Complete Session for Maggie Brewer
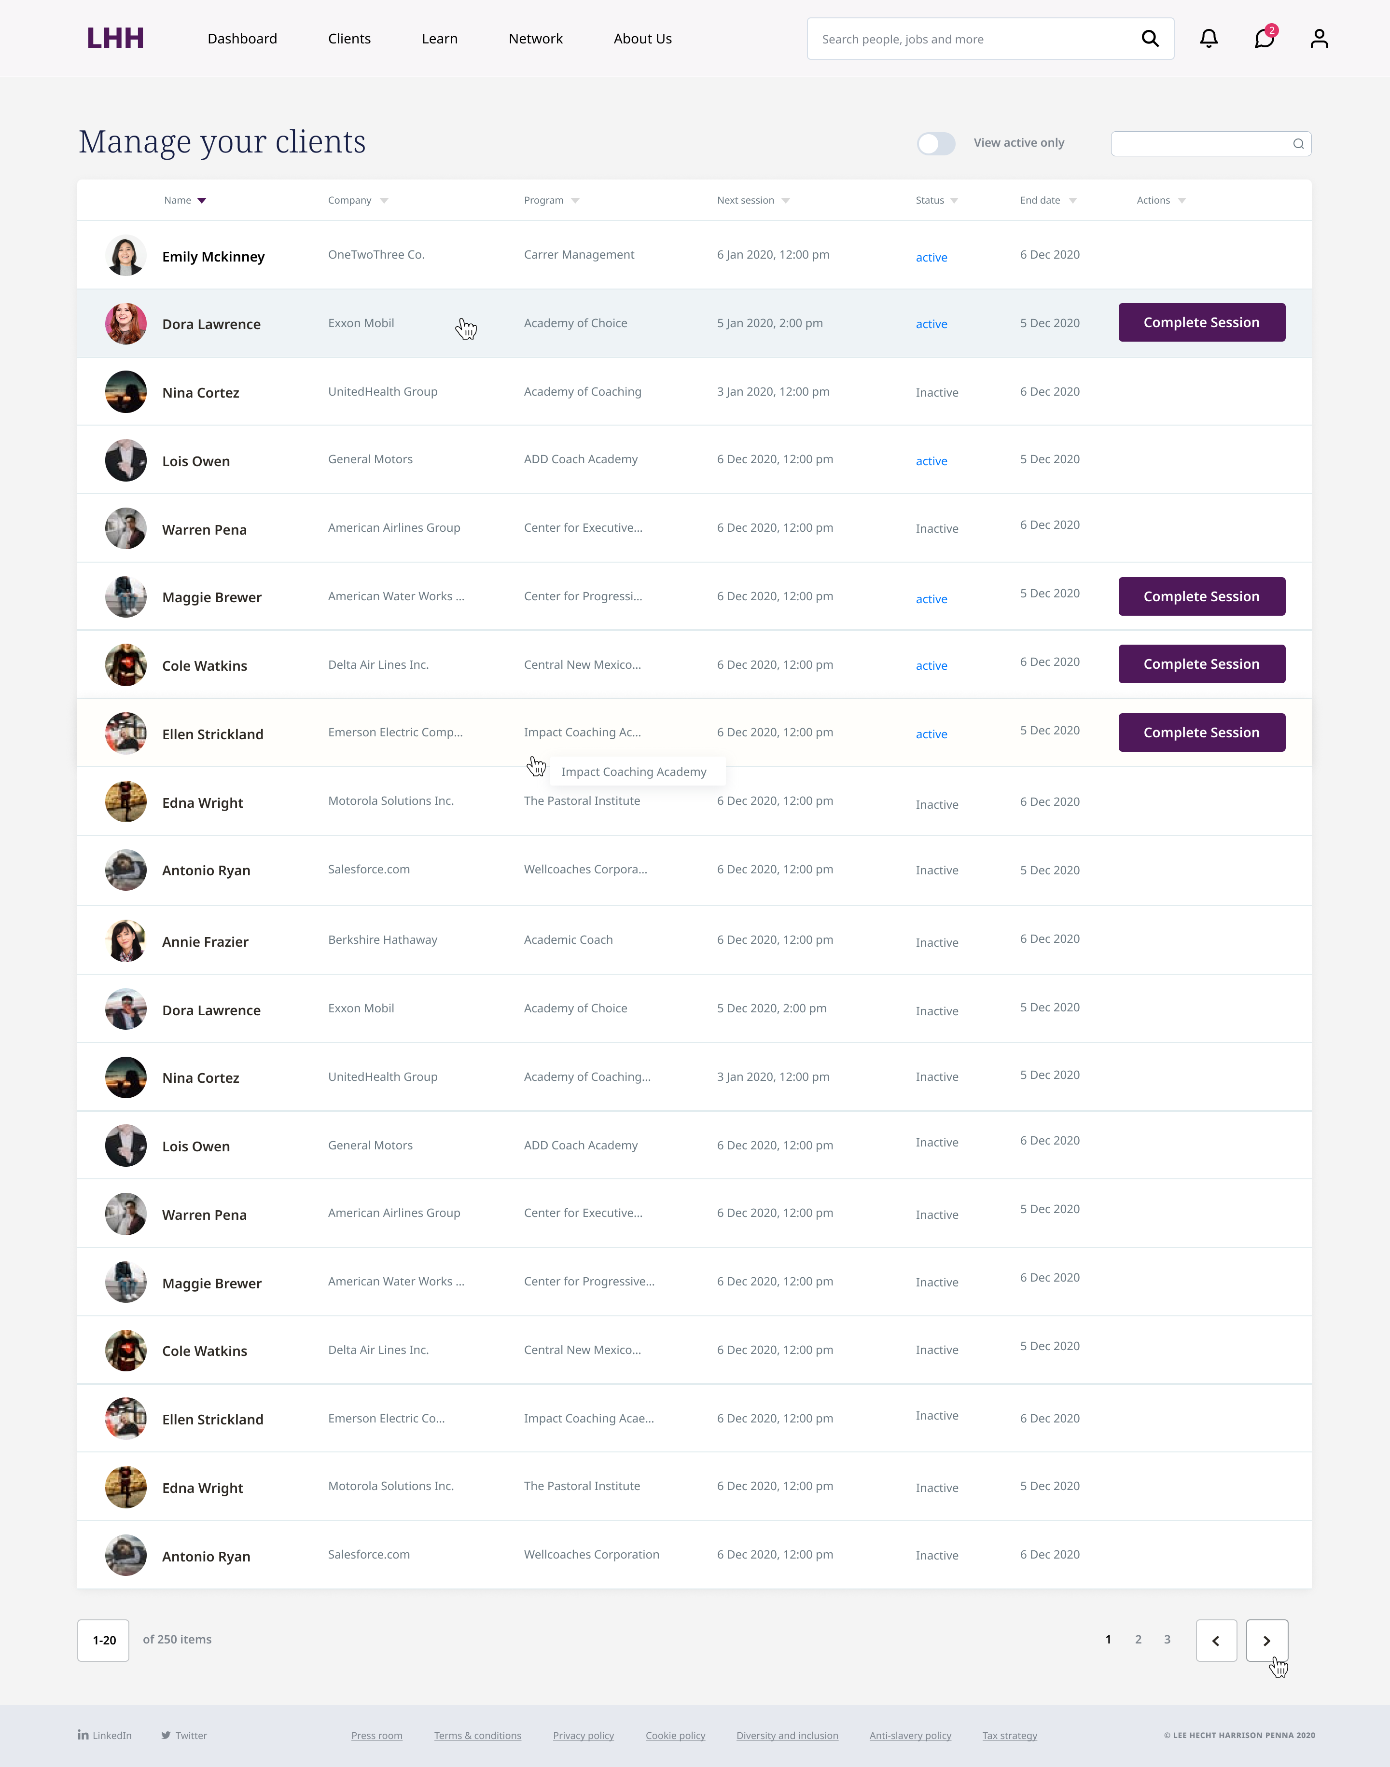Image resolution: width=1390 pixels, height=1767 pixels. [1201, 596]
